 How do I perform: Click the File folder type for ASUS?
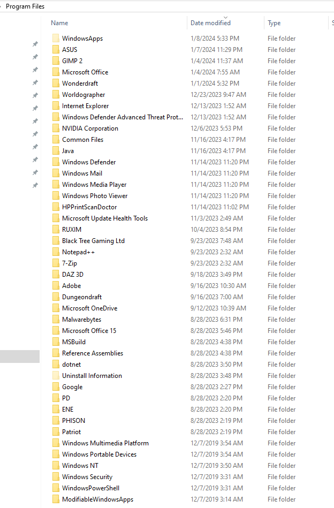point(282,50)
